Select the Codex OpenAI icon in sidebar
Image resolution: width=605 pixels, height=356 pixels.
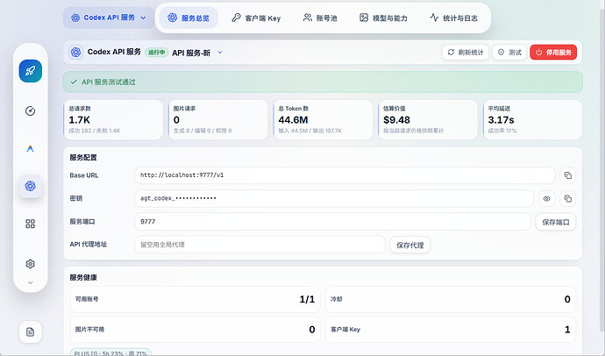(x=31, y=186)
